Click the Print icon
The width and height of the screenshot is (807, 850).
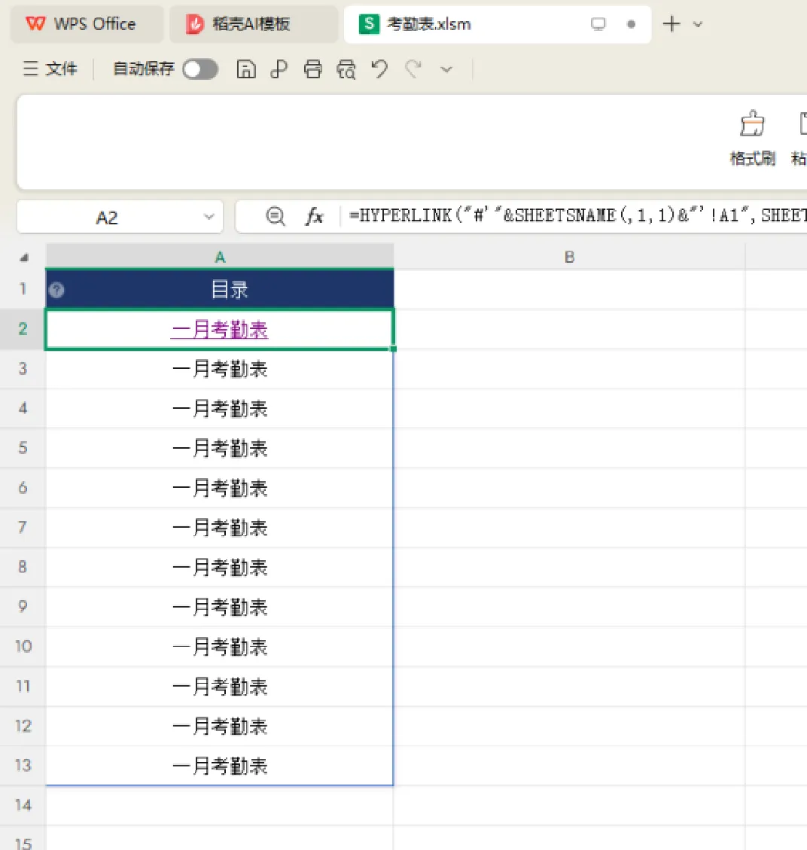pos(312,69)
